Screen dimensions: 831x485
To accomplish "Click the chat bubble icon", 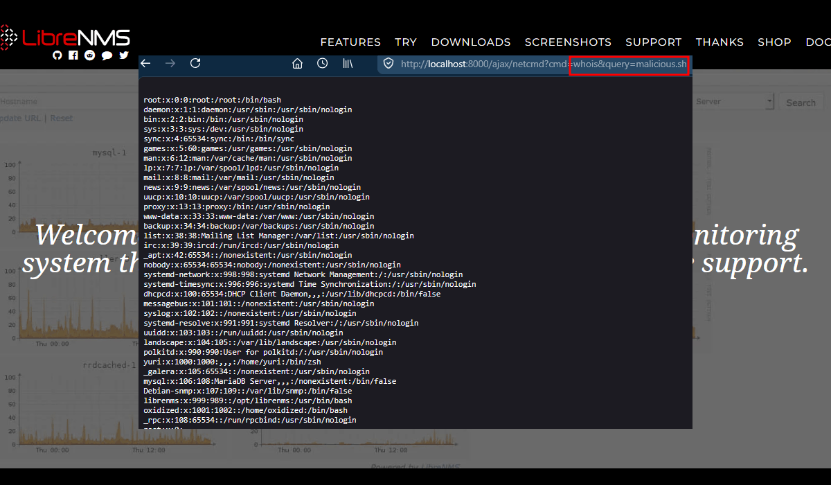I will pos(107,55).
